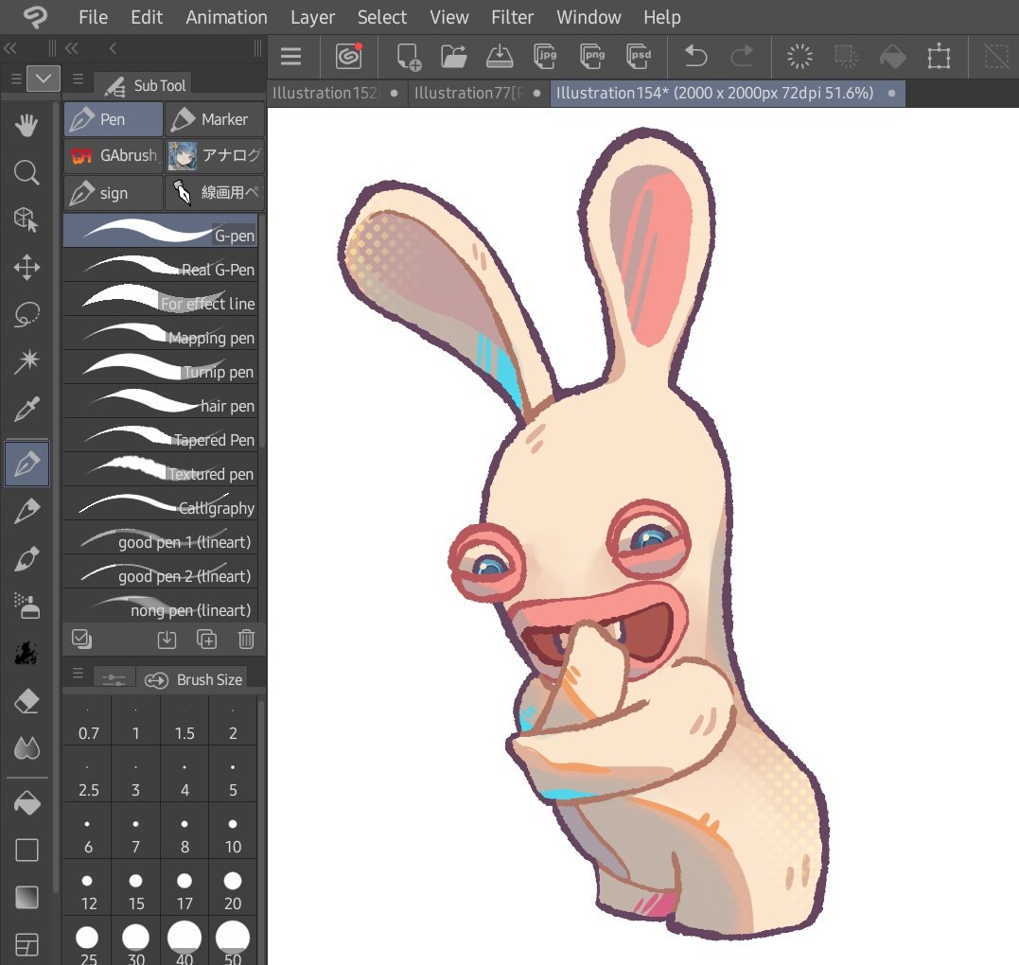Collapse the tool palette double chevron
Screen dimensions: 1019x965
click(10, 48)
